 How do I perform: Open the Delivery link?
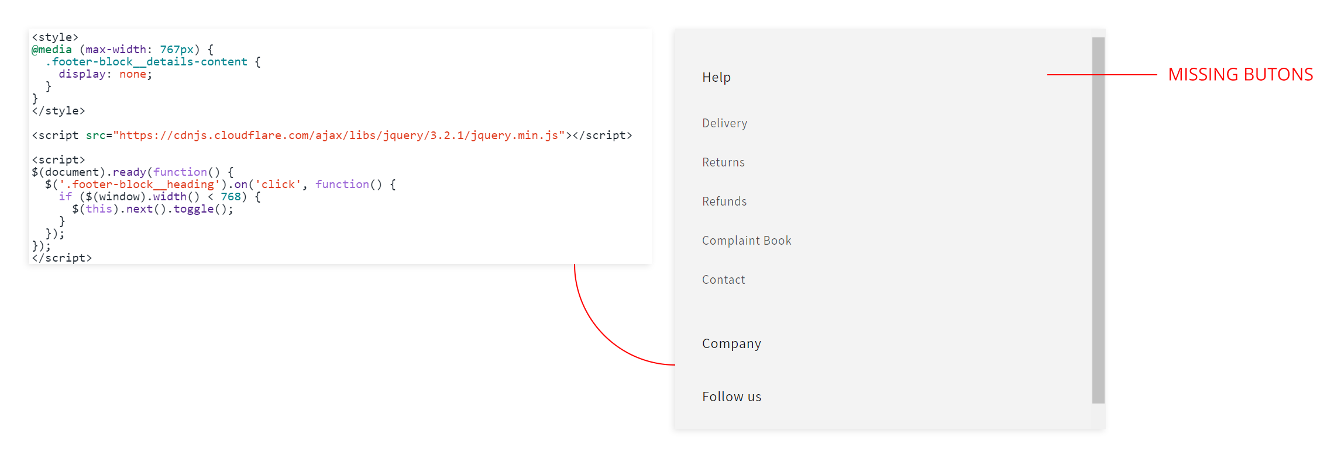point(724,123)
